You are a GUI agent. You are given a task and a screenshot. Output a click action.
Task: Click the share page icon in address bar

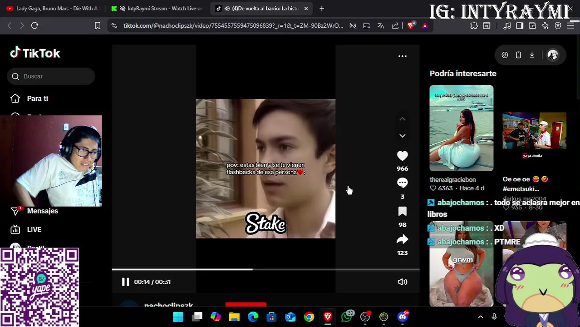(x=395, y=25)
